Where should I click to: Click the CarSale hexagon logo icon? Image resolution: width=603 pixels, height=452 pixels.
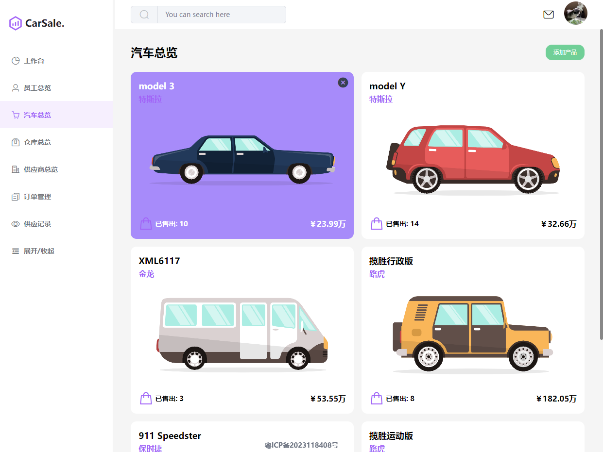(x=16, y=23)
